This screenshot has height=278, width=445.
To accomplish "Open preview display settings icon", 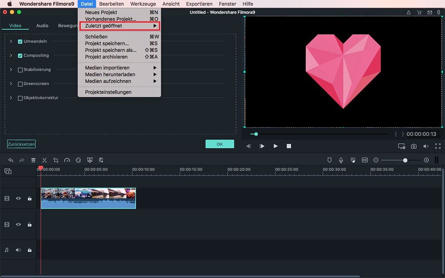I will click(x=401, y=146).
